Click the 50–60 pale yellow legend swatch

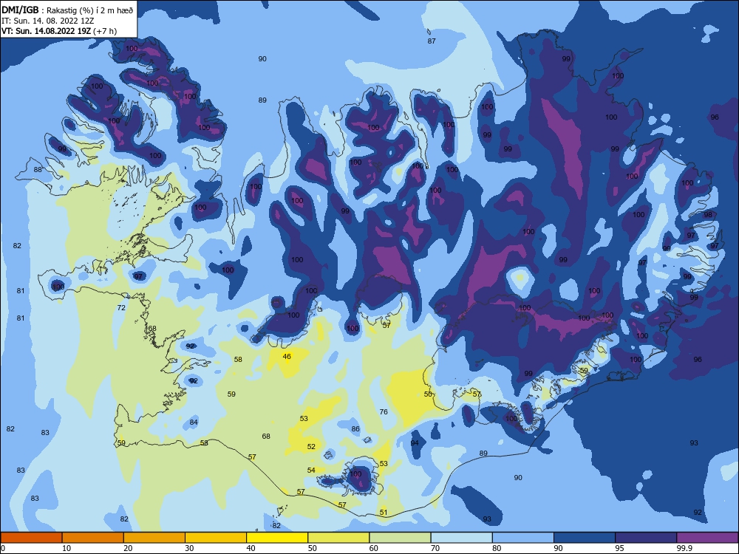click(x=338, y=538)
